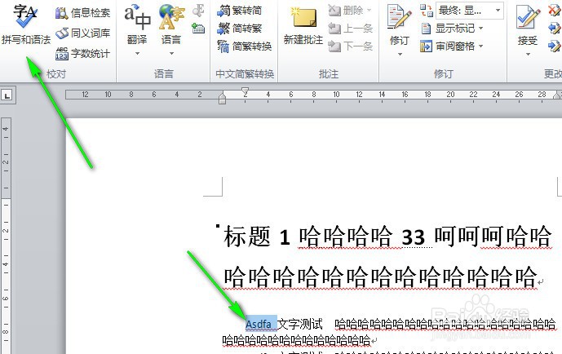The height and width of the screenshot is (354, 562).
Task: Click the compare icon left of 最终 box
Action: (x=427, y=11)
